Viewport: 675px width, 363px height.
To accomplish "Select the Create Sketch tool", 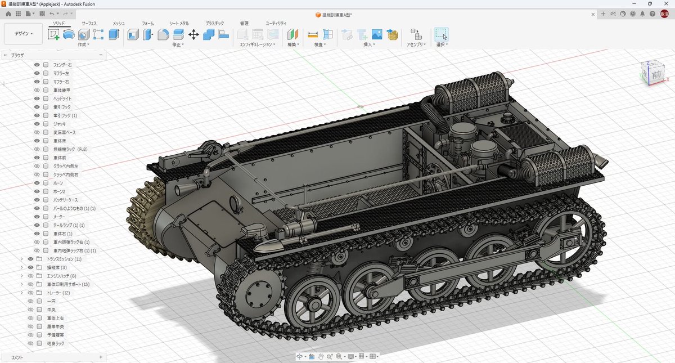I will coord(54,35).
